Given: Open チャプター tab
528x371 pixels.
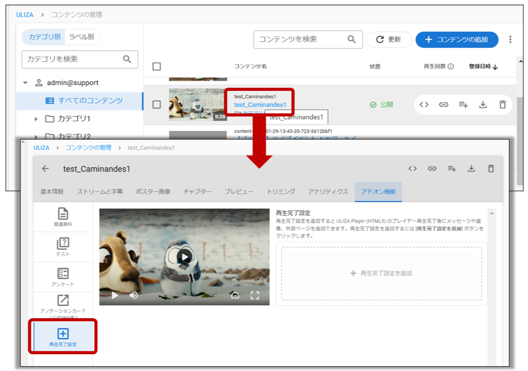Looking at the screenshot, I should pos(197,192).
